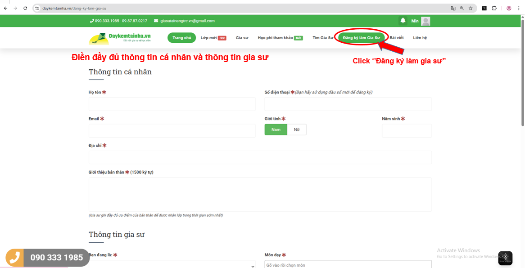Reload the page with refresh icon

25,8
